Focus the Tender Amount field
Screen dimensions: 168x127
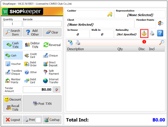38,90
